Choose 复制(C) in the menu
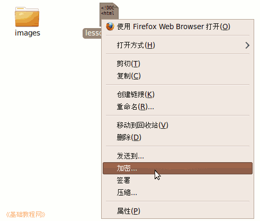 (x=177, y=76)
